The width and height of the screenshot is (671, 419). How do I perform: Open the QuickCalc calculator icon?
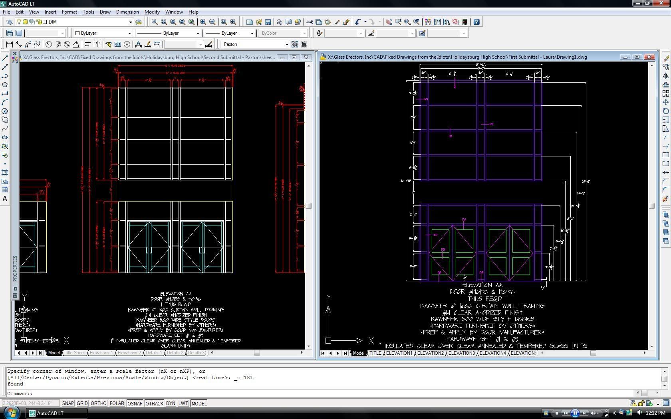click(x=465, y=22)
